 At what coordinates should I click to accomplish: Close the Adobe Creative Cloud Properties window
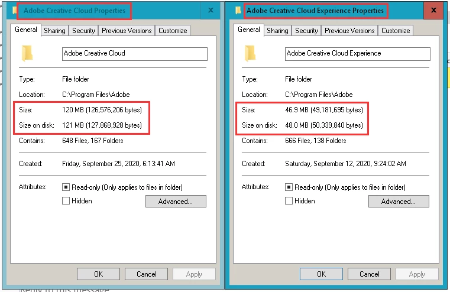click(x=211, y=10)
